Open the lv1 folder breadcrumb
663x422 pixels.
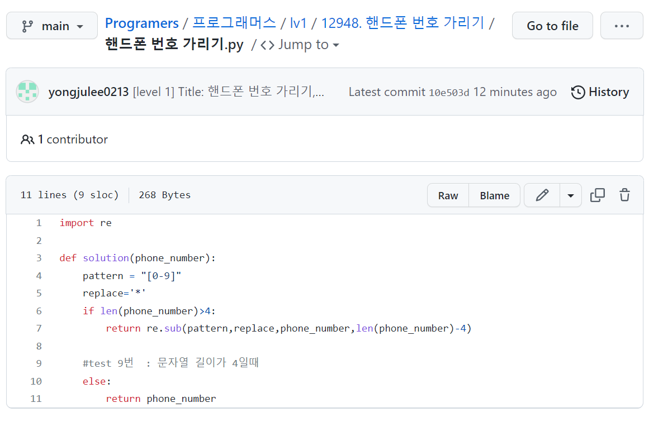pyautogui.click(x=298, y=23)
